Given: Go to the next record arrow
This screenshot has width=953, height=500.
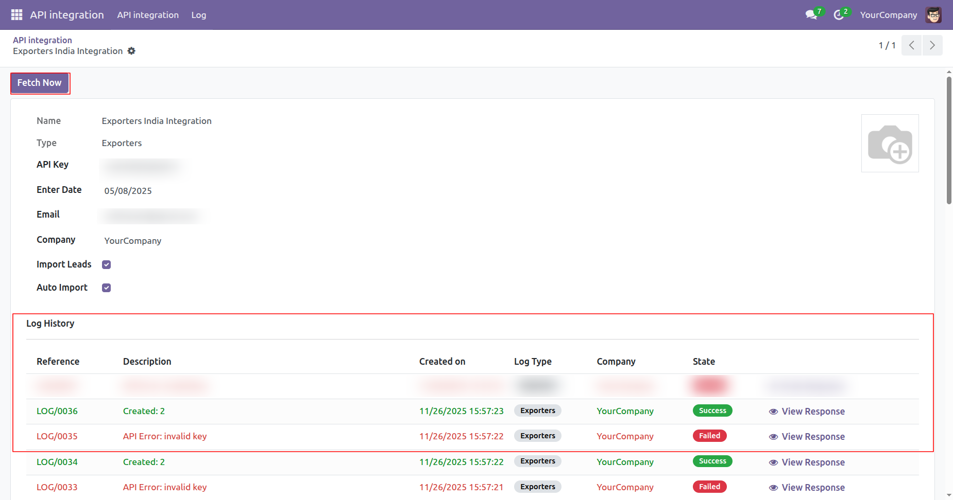Looking at the screenshot, I should 932,45.
